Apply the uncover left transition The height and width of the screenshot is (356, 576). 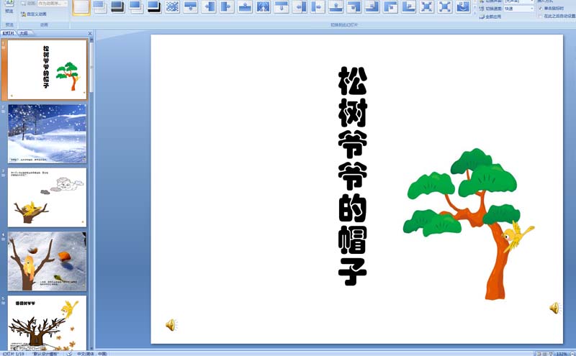pyautogui.click(x=300, y=6)
